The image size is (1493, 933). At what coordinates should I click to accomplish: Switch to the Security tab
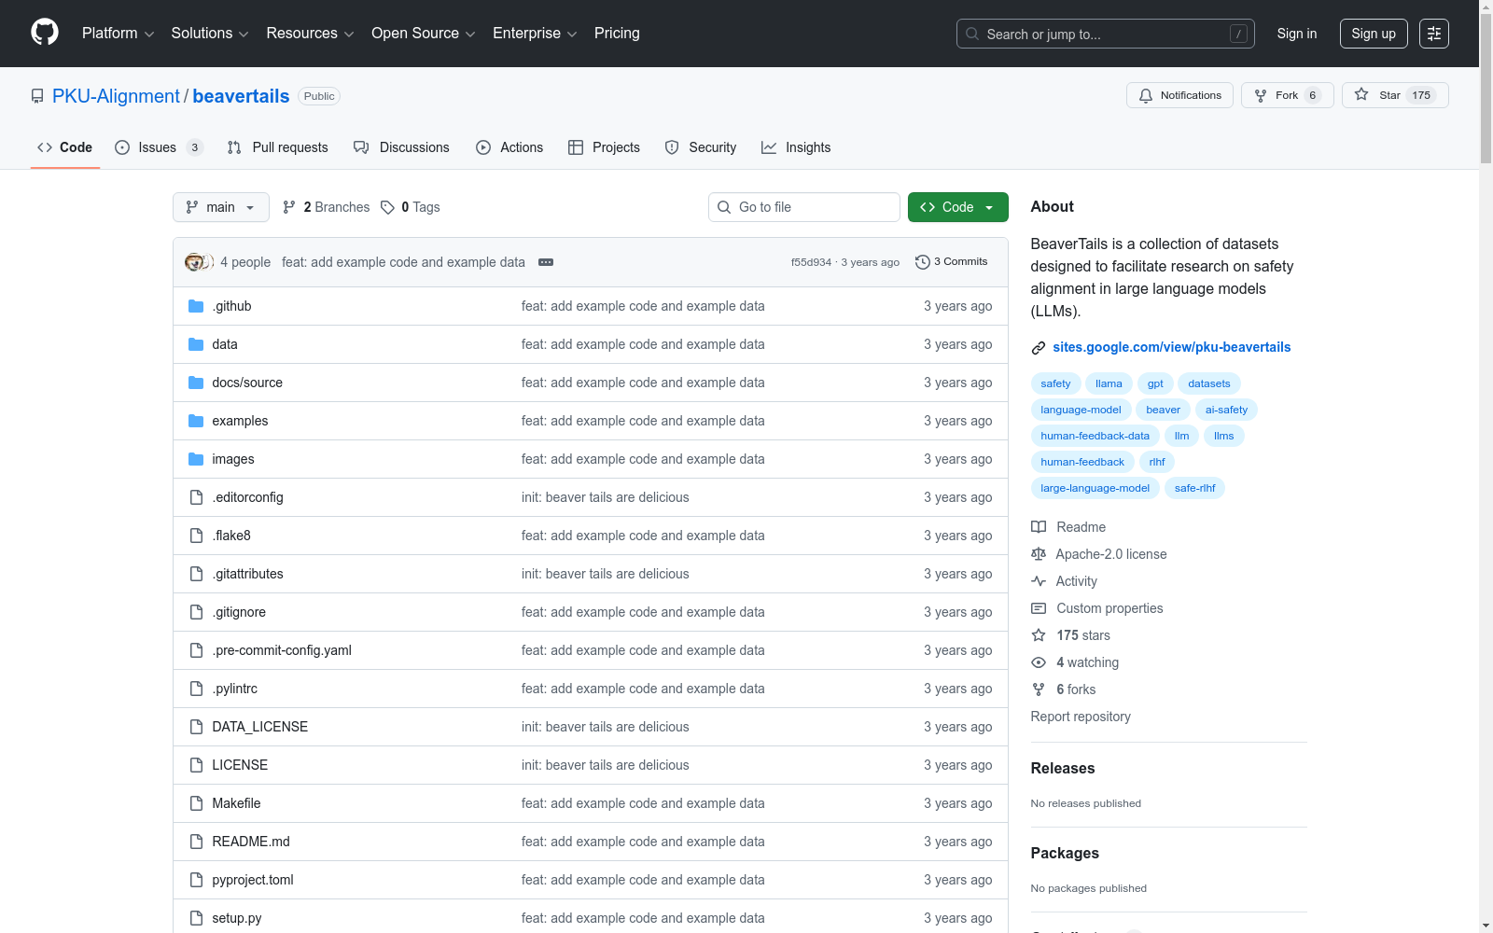coord(701,147)
